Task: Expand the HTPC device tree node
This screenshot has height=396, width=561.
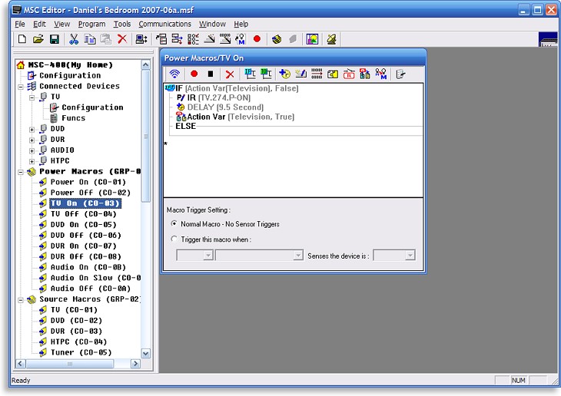Action: (32, 161)
